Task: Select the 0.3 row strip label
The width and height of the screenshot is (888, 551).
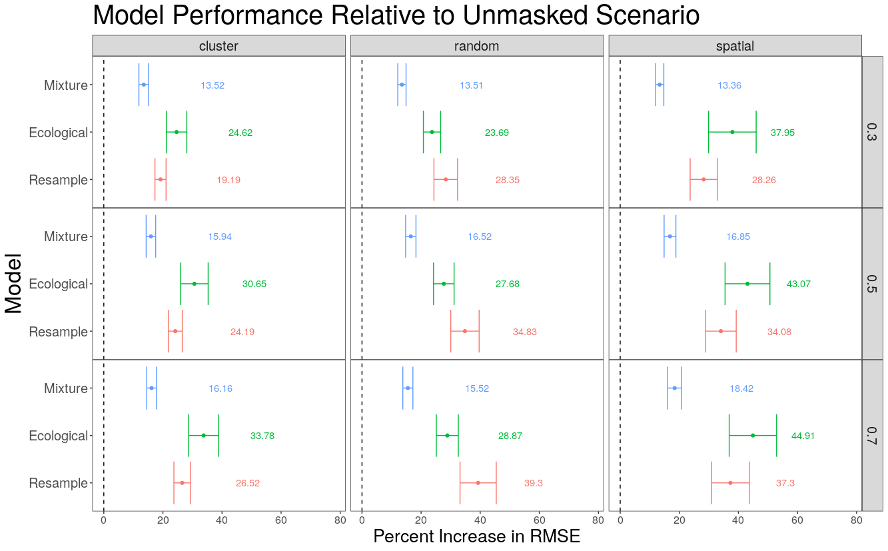Action: (x=872, y=132)
